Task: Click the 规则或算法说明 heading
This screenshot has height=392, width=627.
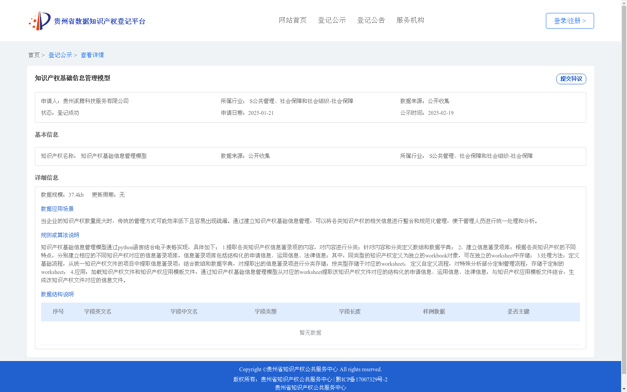Action: [x=60, y=235]
